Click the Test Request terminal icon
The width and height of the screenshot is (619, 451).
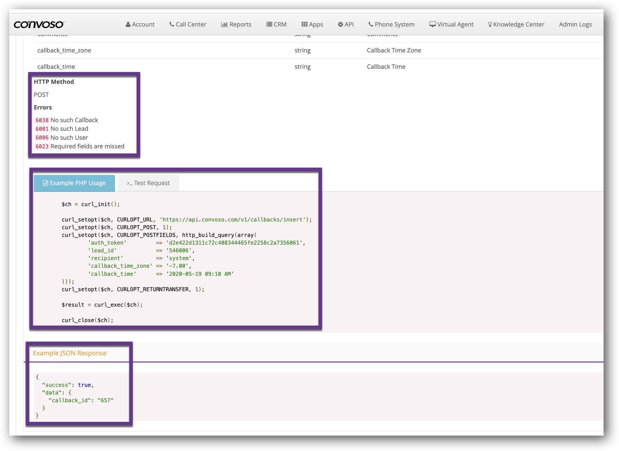[x=129, y=183]
